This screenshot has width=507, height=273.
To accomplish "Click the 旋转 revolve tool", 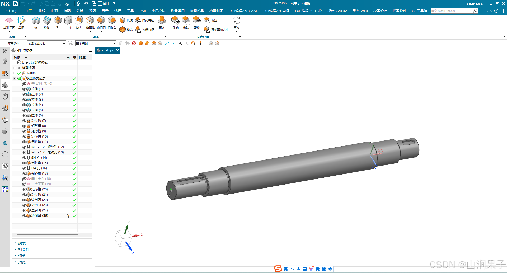I will coord(47,23).
